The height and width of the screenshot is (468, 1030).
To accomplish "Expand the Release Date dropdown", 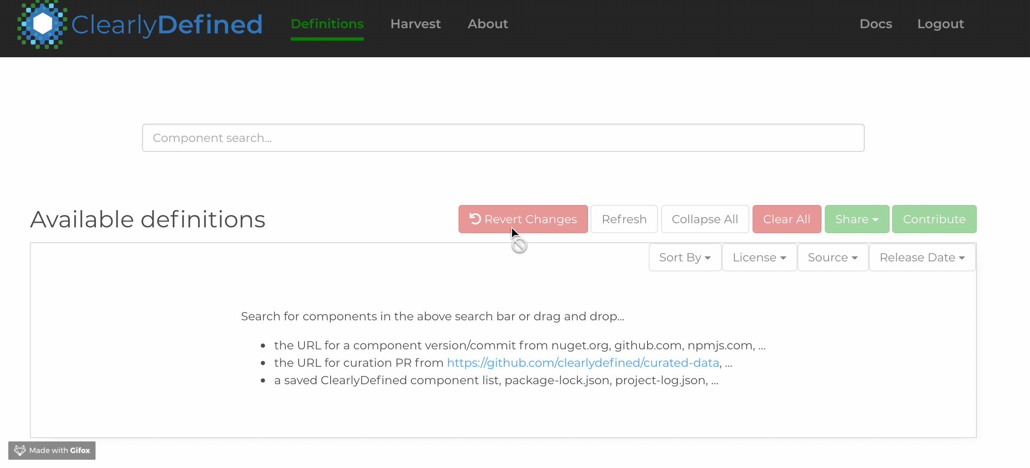I will 922,257.
